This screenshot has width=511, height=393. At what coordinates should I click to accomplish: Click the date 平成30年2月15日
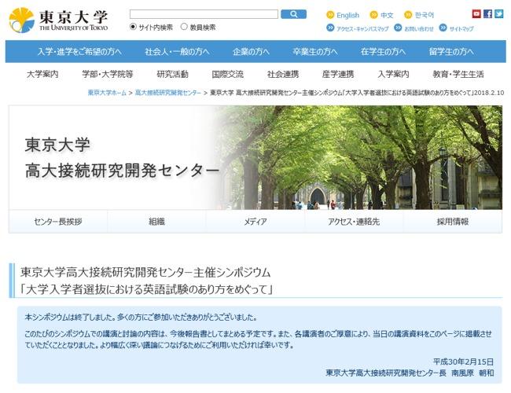463,362
